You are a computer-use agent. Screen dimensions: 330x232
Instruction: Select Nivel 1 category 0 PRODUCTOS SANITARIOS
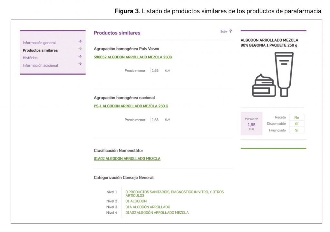[174, 193]
